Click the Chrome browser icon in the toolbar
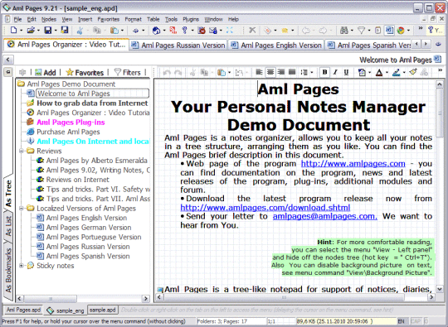 (401, 30)
